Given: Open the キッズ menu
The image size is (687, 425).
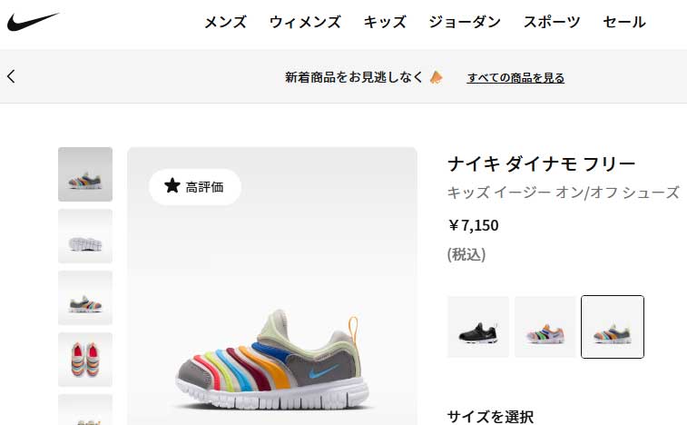Looking at the screenshot, I should coord(385,22).
